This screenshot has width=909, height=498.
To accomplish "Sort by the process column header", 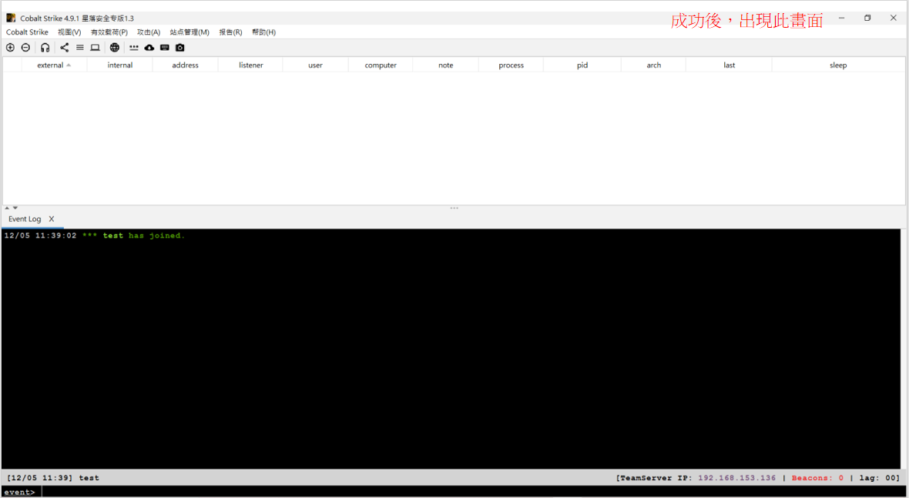I will pos(512,65).
